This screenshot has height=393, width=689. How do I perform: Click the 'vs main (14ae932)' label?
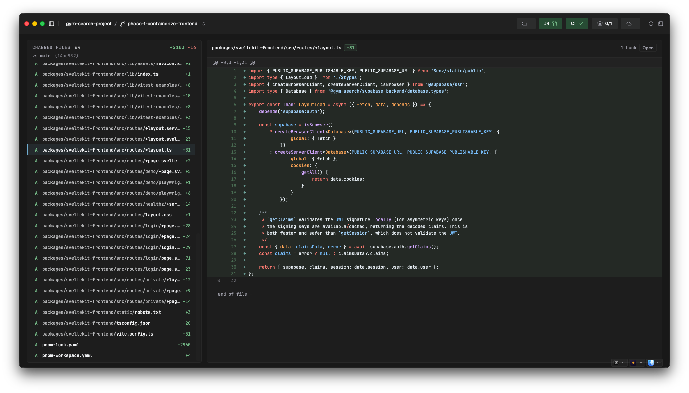tap(55, 56)
